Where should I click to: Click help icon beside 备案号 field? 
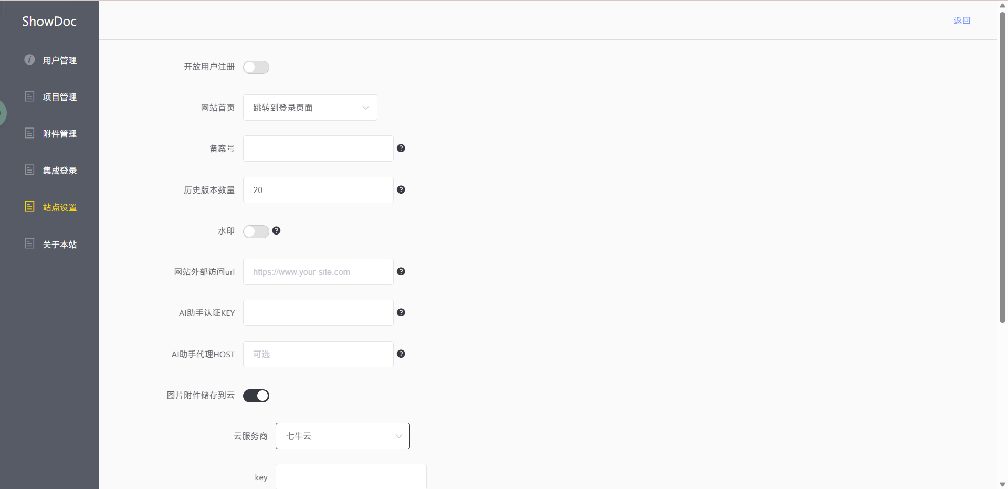(x=401, y=148)
